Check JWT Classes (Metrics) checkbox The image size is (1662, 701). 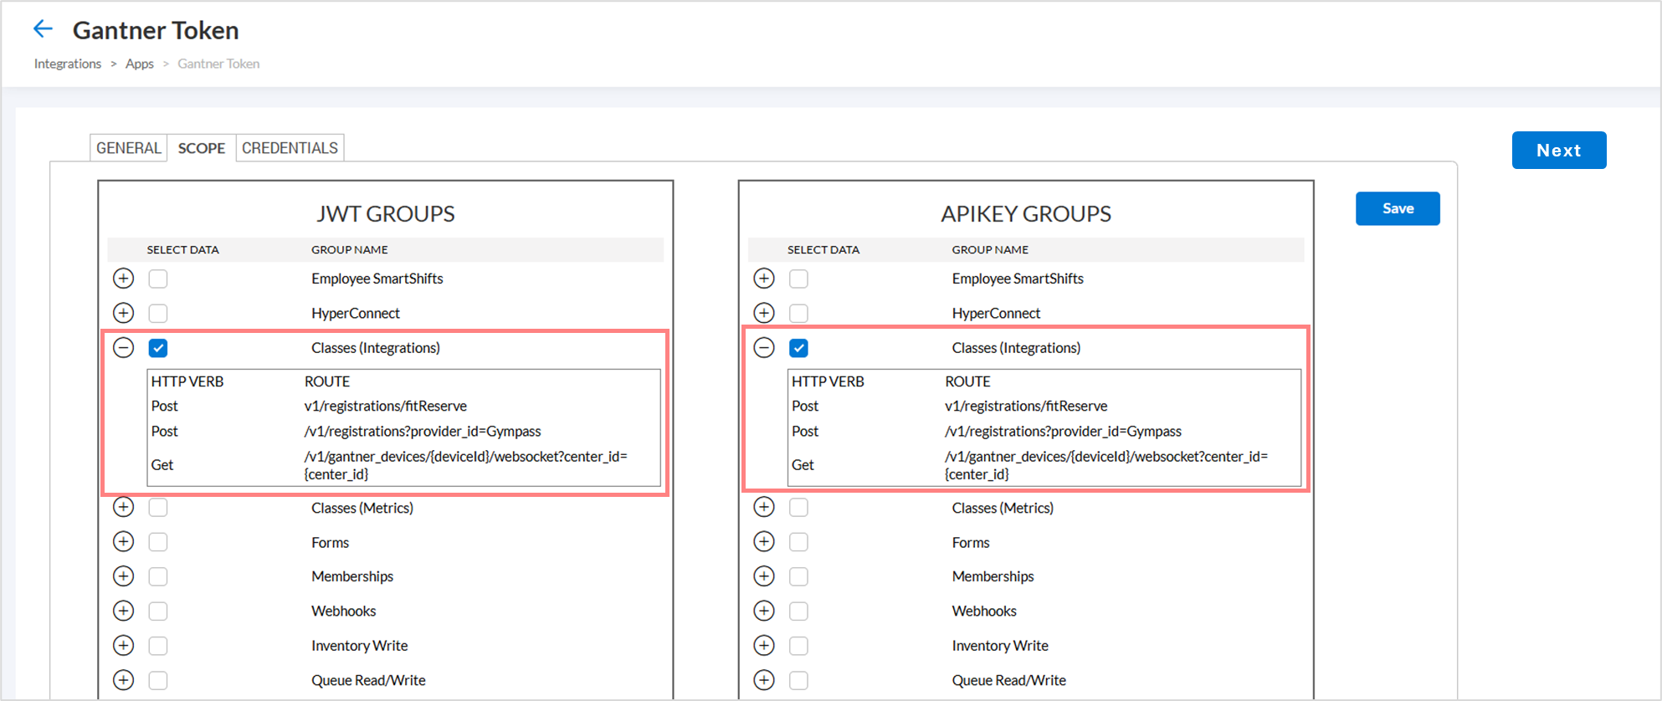[x=158, y=507]
